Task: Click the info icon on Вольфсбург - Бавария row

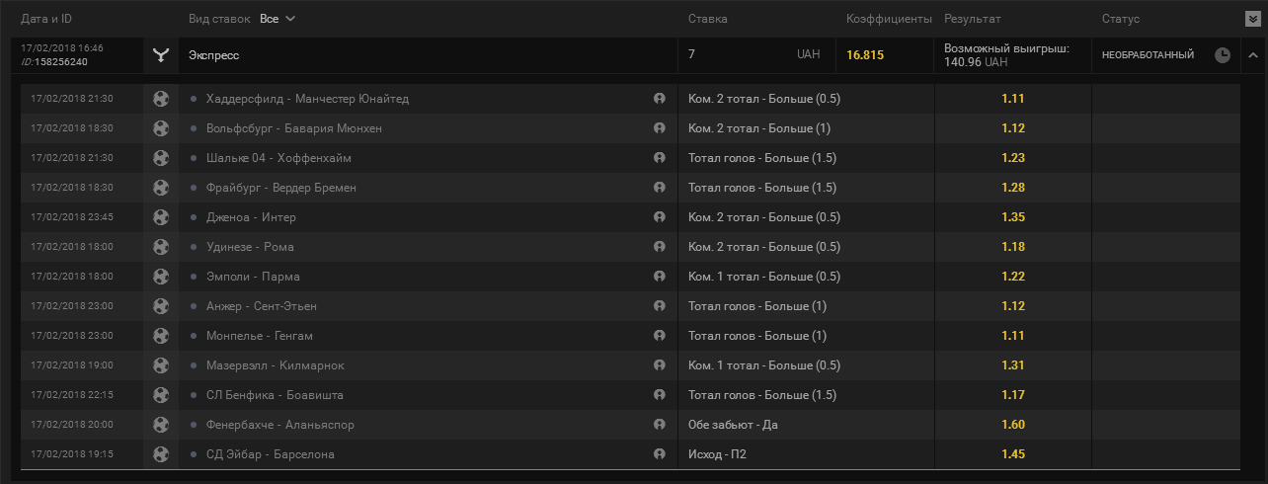Action: pyautogui.click(x=660, y=128)
